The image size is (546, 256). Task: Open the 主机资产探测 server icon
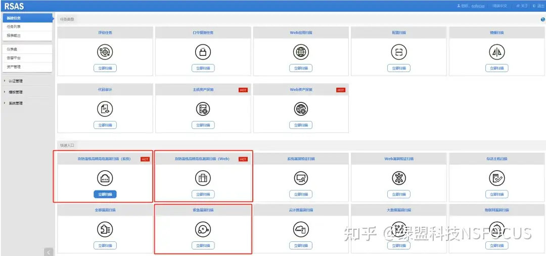point(203,109)
